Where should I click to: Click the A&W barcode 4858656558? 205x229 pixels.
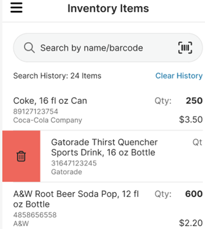point(35,215)
